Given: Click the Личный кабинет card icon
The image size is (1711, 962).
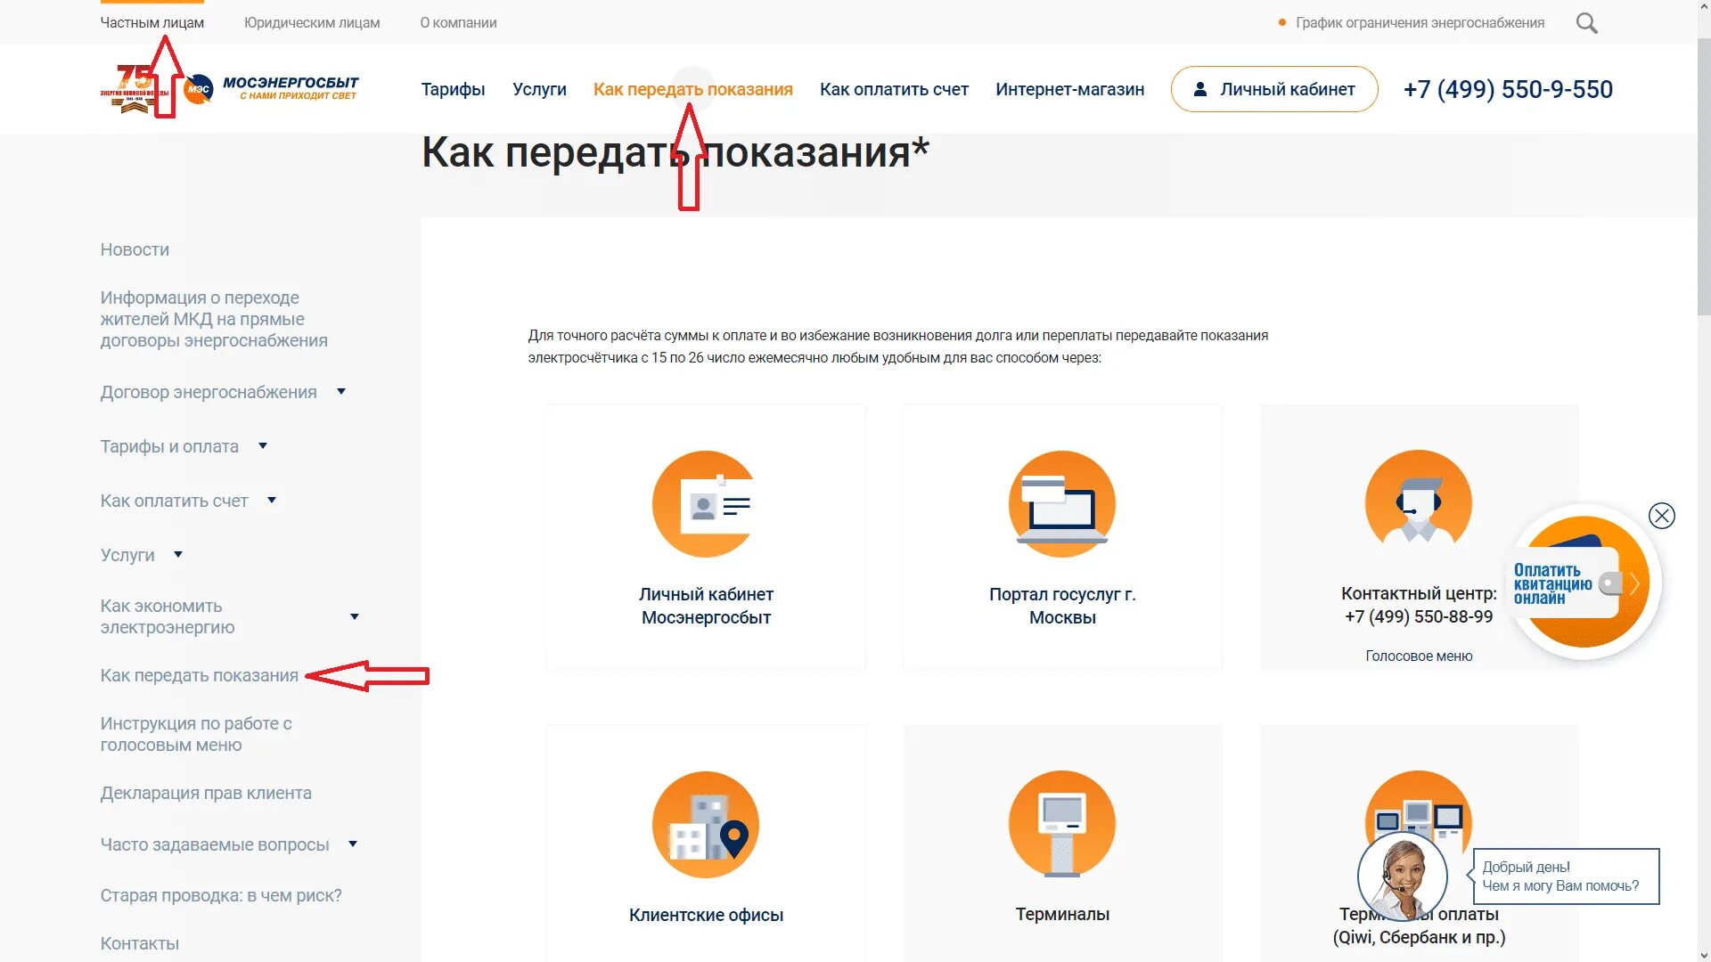Looking at the screenshot, I should click(x=706, y=504).
